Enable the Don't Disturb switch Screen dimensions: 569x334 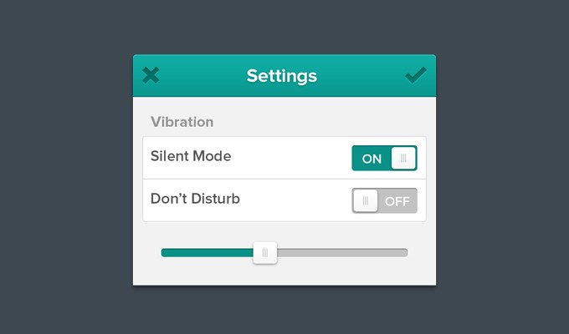(x=384, y=200)
